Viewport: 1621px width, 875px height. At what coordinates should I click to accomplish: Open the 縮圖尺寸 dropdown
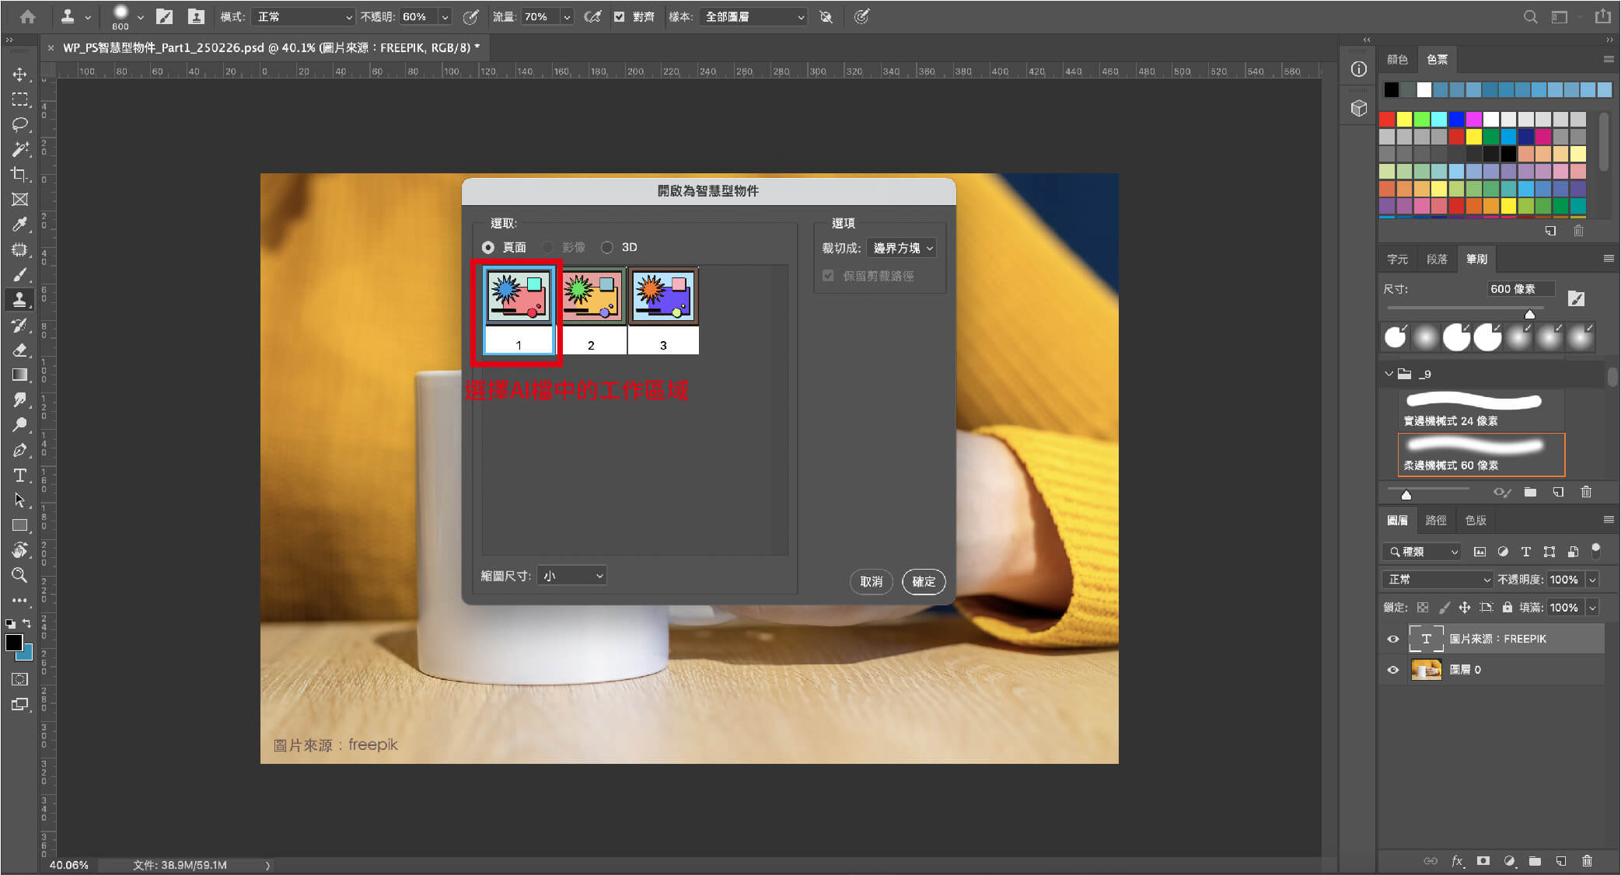(572, 576)
